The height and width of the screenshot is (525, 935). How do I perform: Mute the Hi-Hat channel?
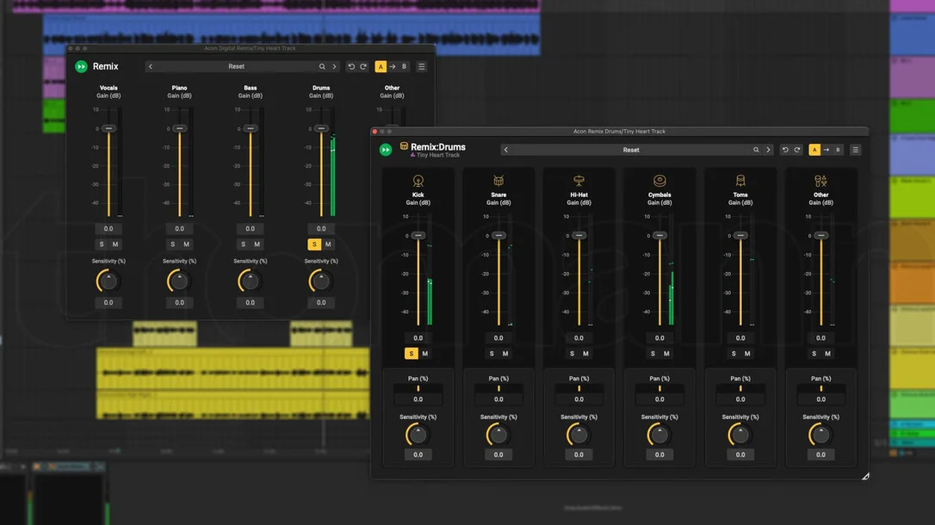pos(585,354)
